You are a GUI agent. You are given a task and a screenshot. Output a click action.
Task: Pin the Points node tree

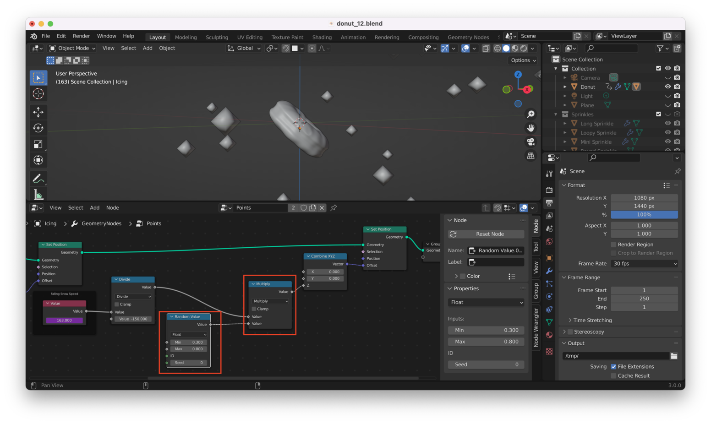334,208
